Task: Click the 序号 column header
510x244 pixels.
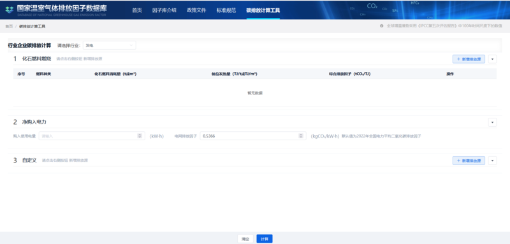Action: click(21, 74)
